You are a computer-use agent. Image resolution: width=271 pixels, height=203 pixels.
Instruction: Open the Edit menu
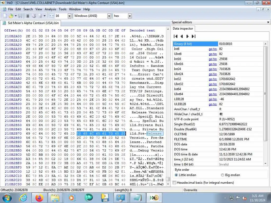18,9
